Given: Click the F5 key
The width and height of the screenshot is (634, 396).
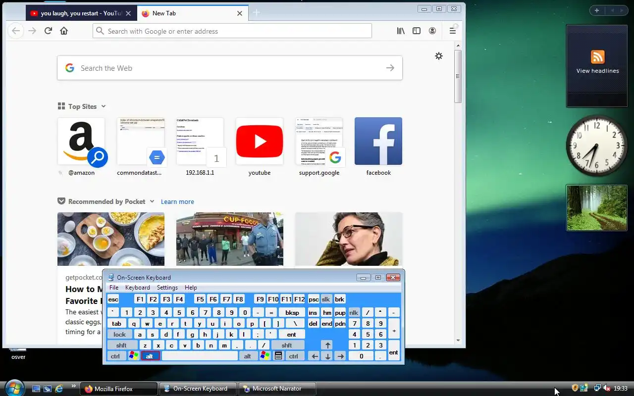Looking at the screenshot, I should tap(200, 299).
